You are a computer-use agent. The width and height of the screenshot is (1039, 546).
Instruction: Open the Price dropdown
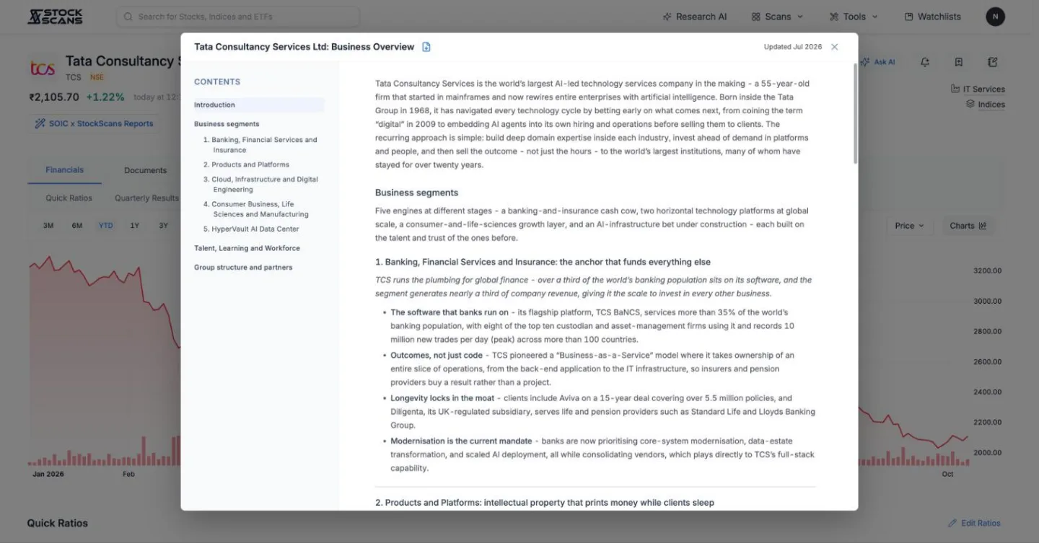point(909,226)
